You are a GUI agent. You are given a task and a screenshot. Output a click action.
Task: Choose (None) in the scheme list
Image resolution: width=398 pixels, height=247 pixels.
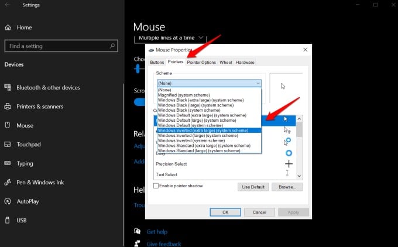click(209, 90)
